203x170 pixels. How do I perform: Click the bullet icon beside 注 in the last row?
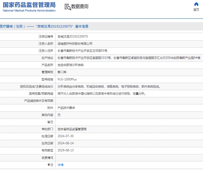click(49, 165)
